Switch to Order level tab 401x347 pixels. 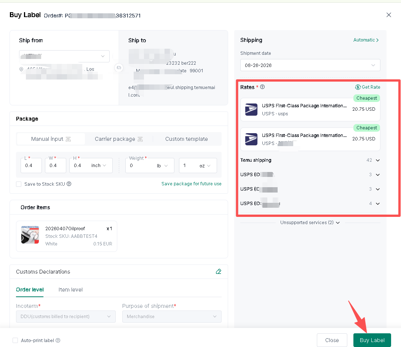[30, 290]
